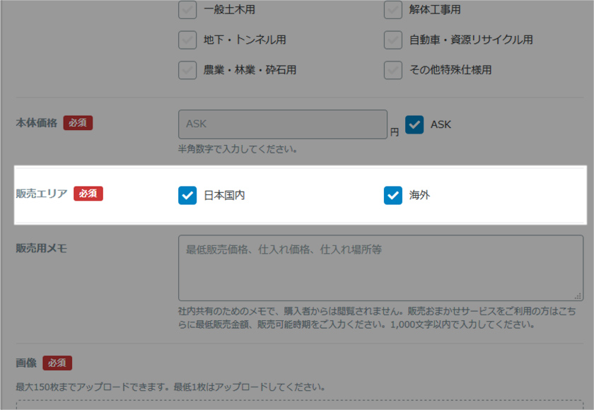Click the dashed image upload drop zone

[300, 405]
